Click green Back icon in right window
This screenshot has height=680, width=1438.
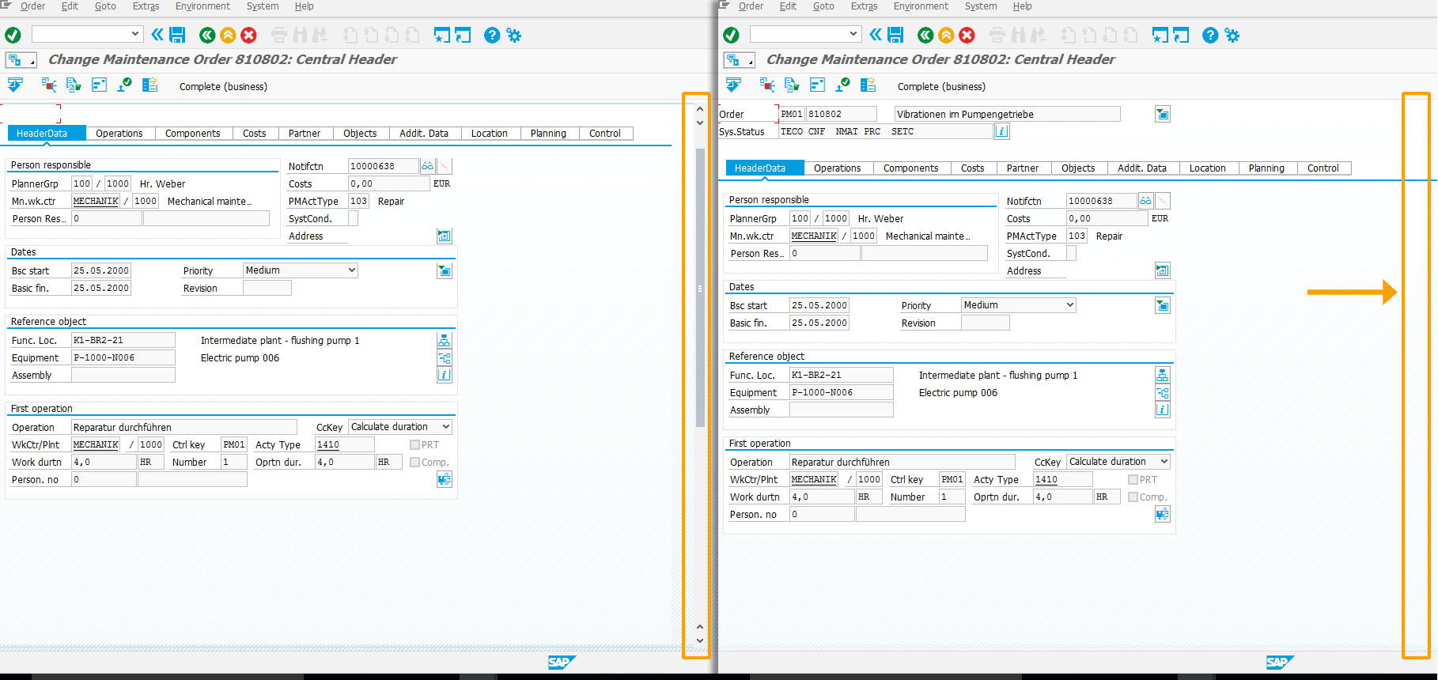click(x=925, y=35)
